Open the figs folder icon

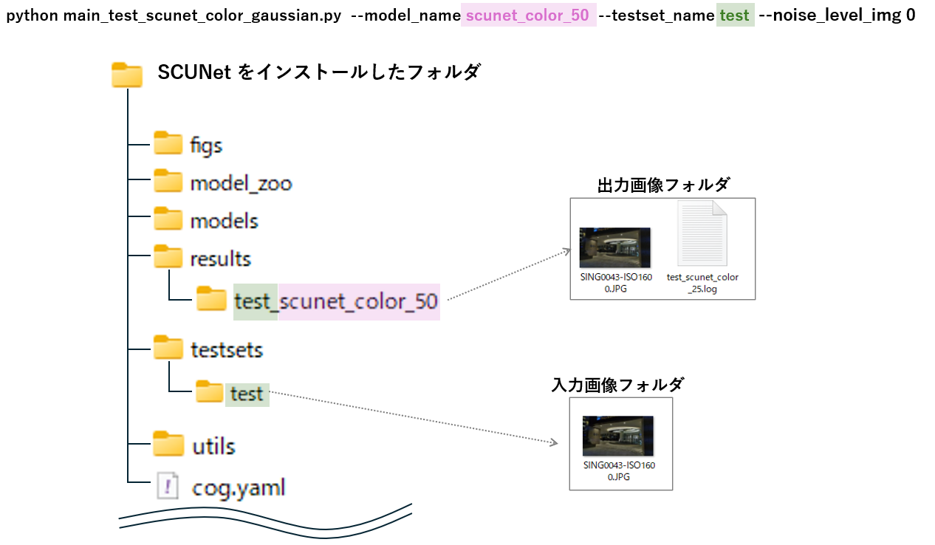[x=167, y=143]
